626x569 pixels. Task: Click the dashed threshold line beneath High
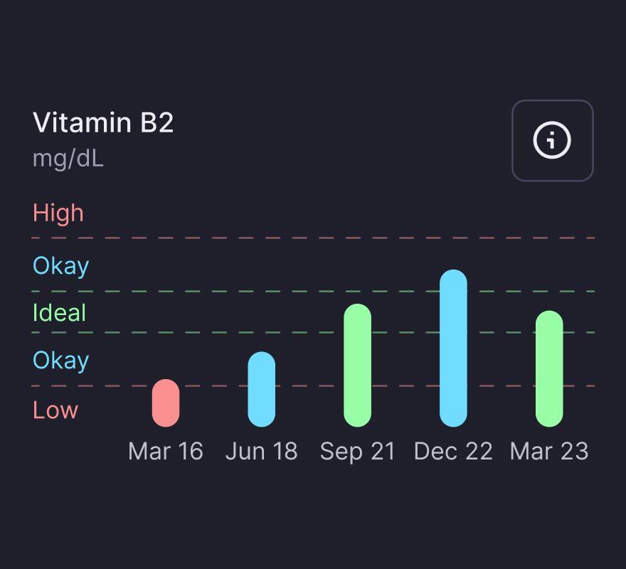pos(313,238)
